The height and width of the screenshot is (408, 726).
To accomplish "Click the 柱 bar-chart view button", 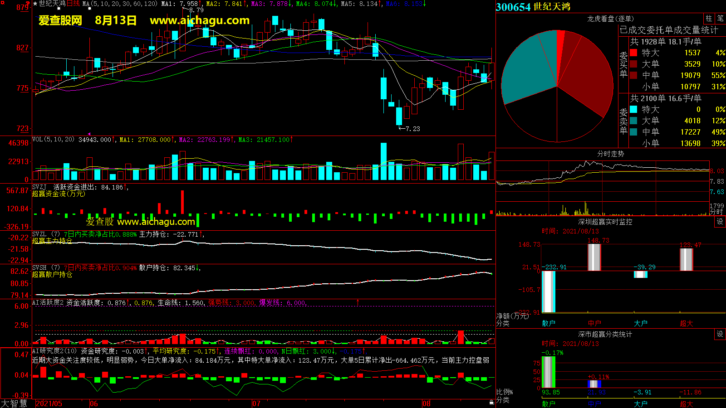I will (709, 19).
